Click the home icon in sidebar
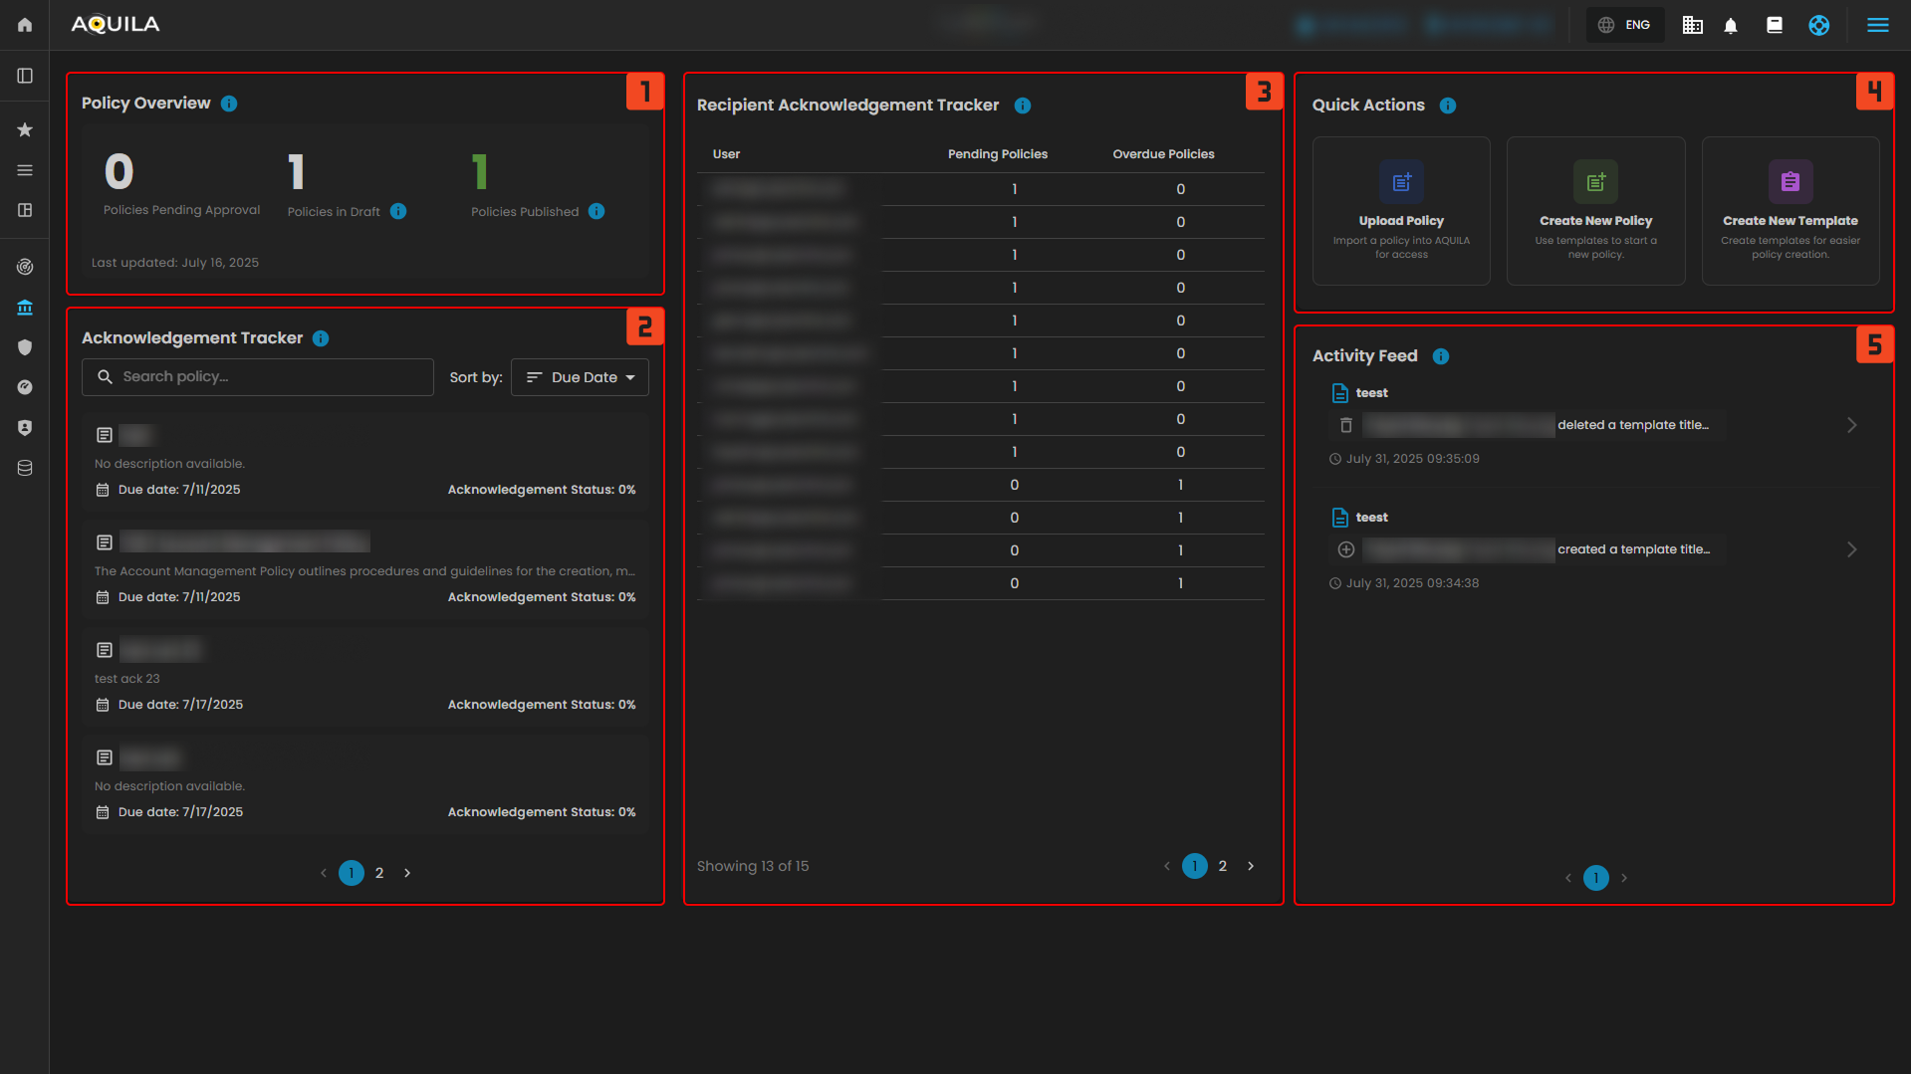The height and width of the screenshot is (1074, 1911). (x=25, y=25)
